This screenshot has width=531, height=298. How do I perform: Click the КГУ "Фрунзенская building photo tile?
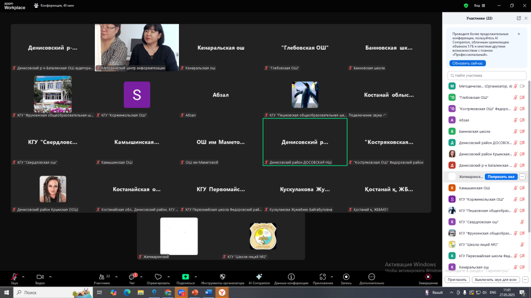coord(53,94)
